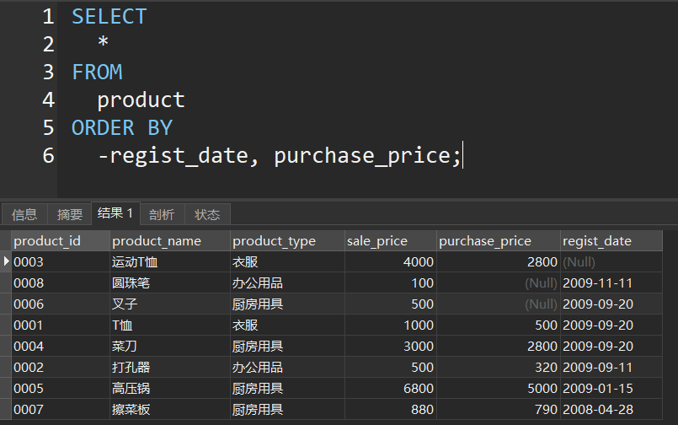Click line number 3 in editor gutter

click(x=47, y=73)
